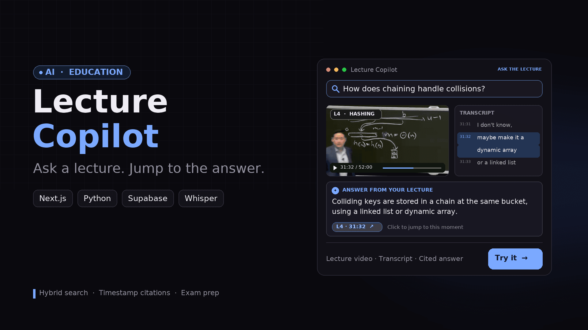Select the L4 · Hashing label on video

[356, 114]
